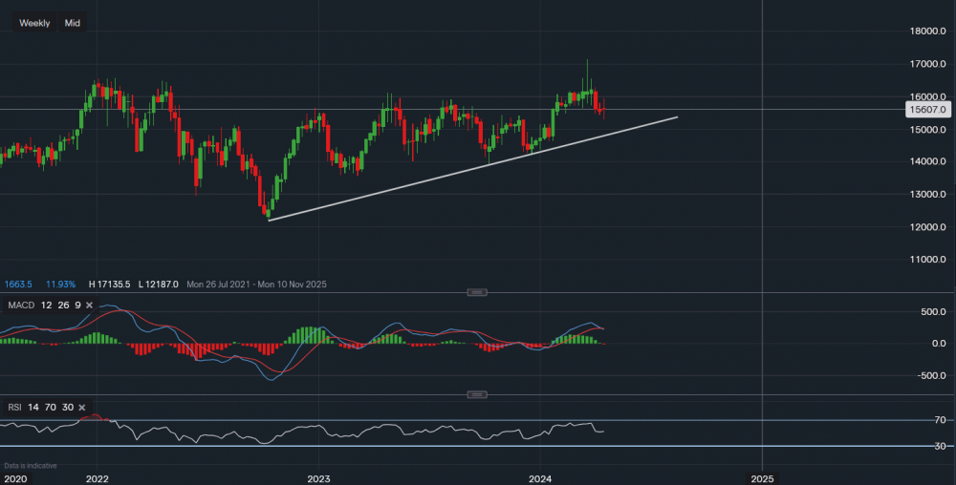This screenshot has height=485, width=956.
Task: Click the 2024 label on the time axis
Action: coord(540,477)
